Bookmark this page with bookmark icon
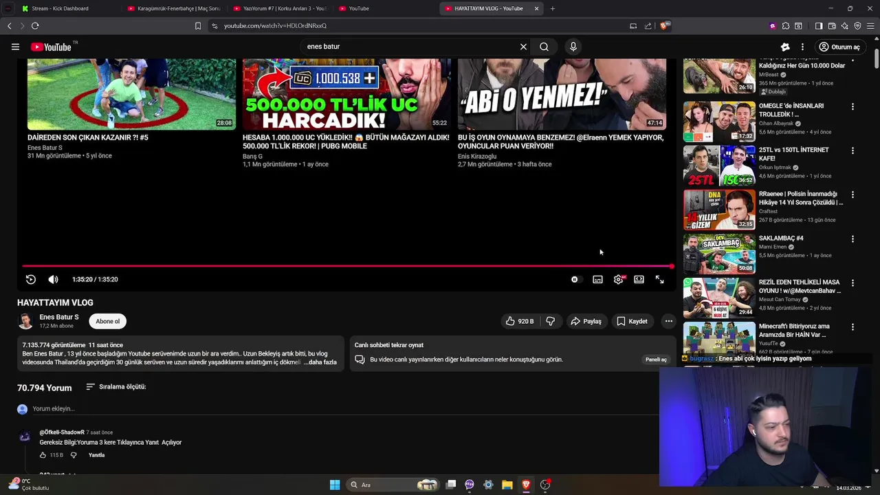 click(x=198, y=26)
